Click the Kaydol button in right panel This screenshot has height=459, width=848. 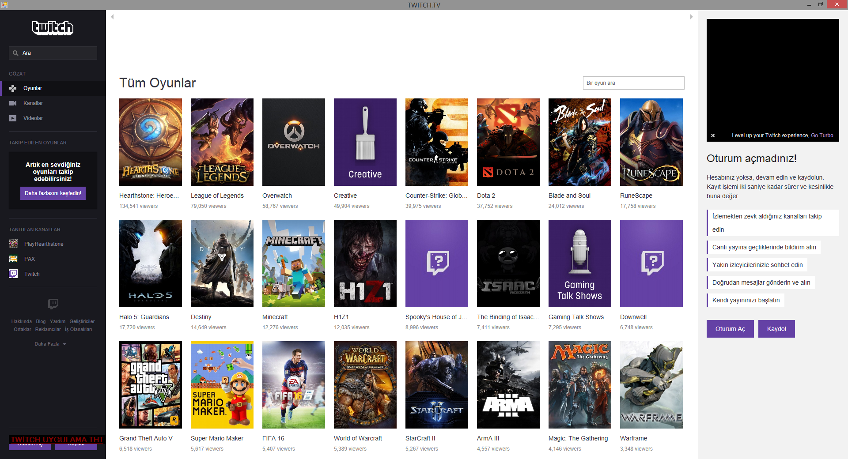click(776, 329)
